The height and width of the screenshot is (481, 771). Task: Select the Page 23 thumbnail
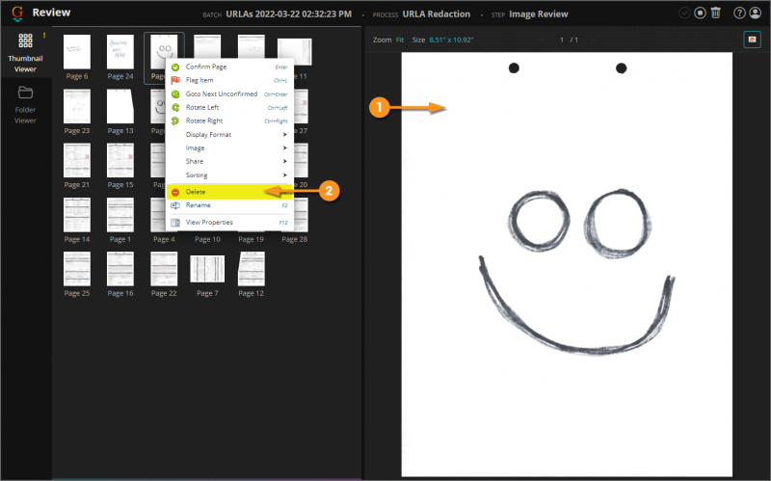pyautogui.click(x=77, y=106)
